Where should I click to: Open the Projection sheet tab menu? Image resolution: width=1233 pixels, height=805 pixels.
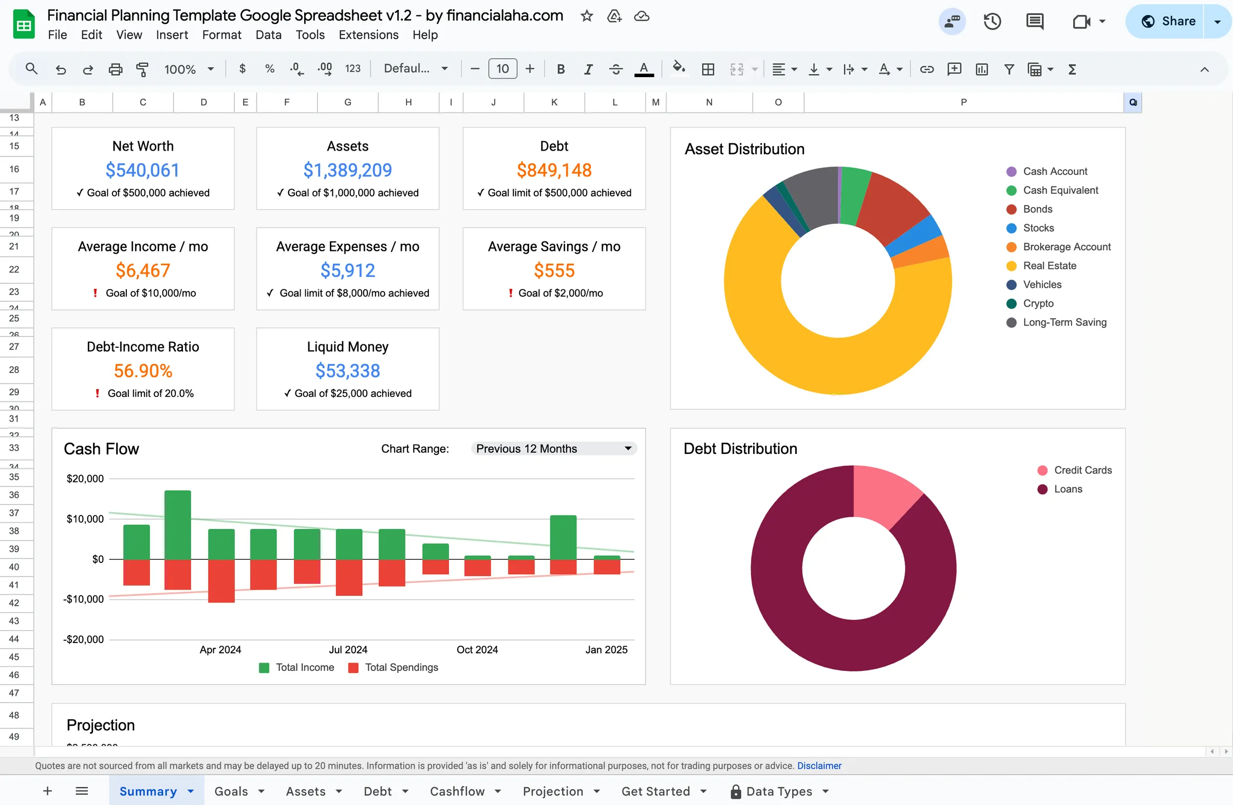click(x=599, y=791)
